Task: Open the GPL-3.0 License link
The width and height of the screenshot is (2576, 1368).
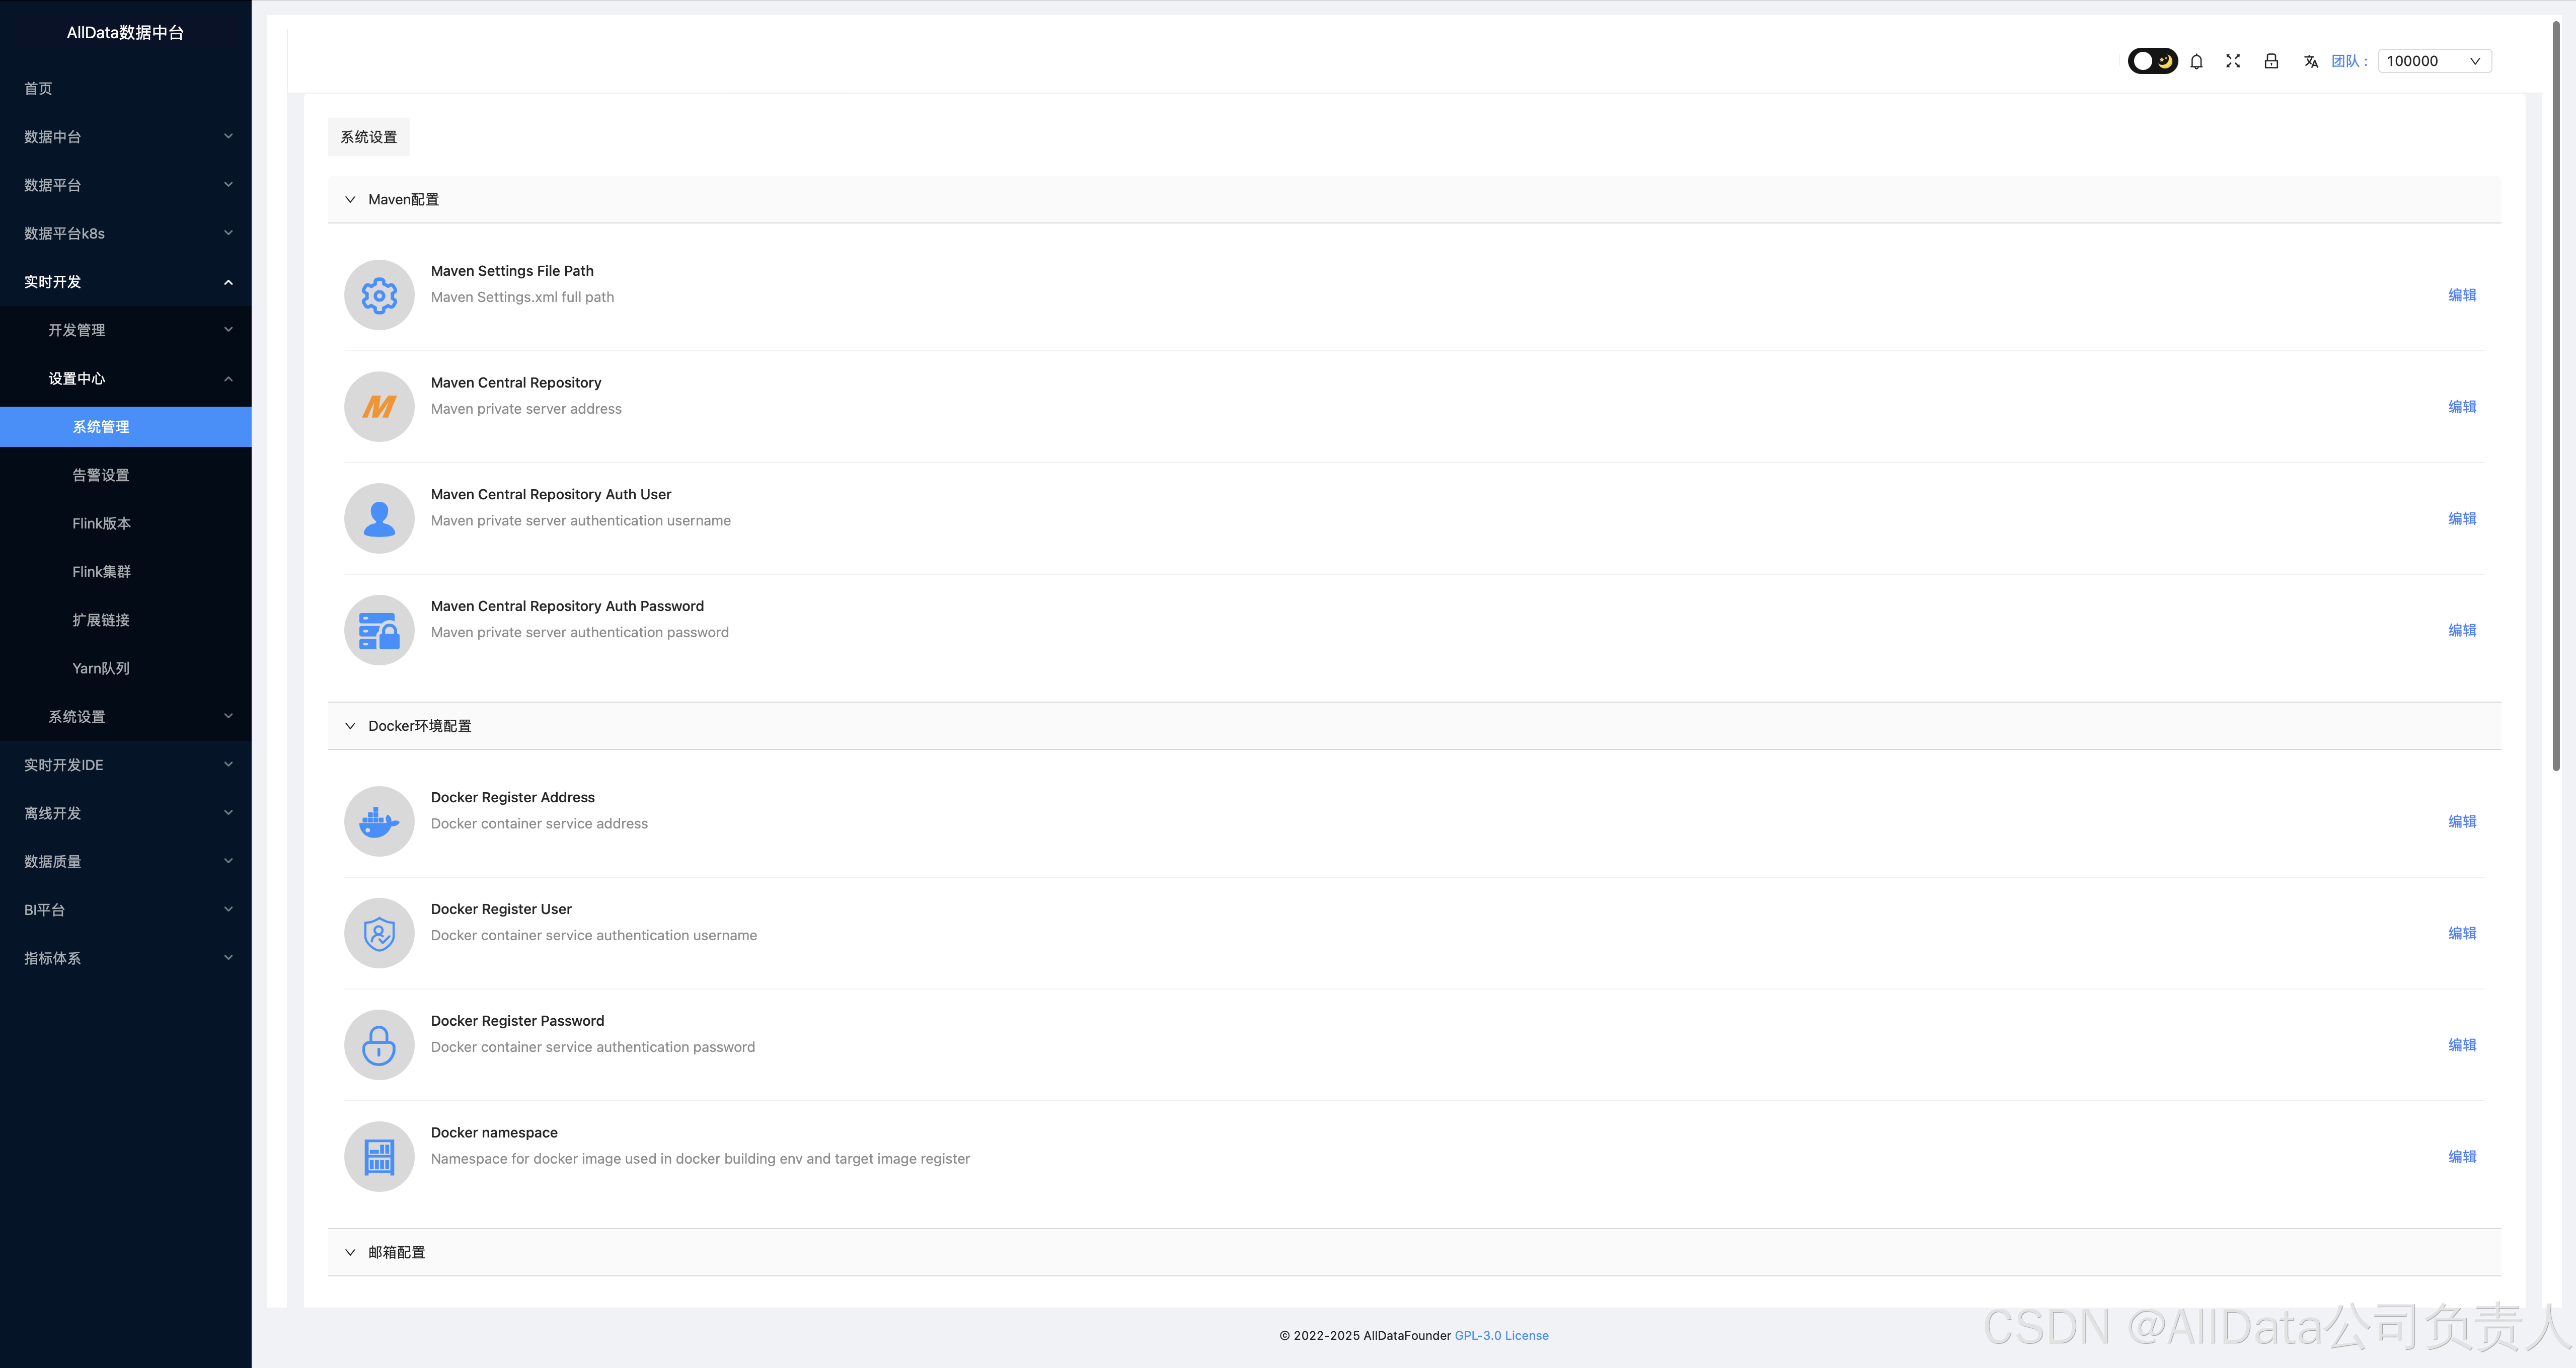Action: (1501, 1335)
